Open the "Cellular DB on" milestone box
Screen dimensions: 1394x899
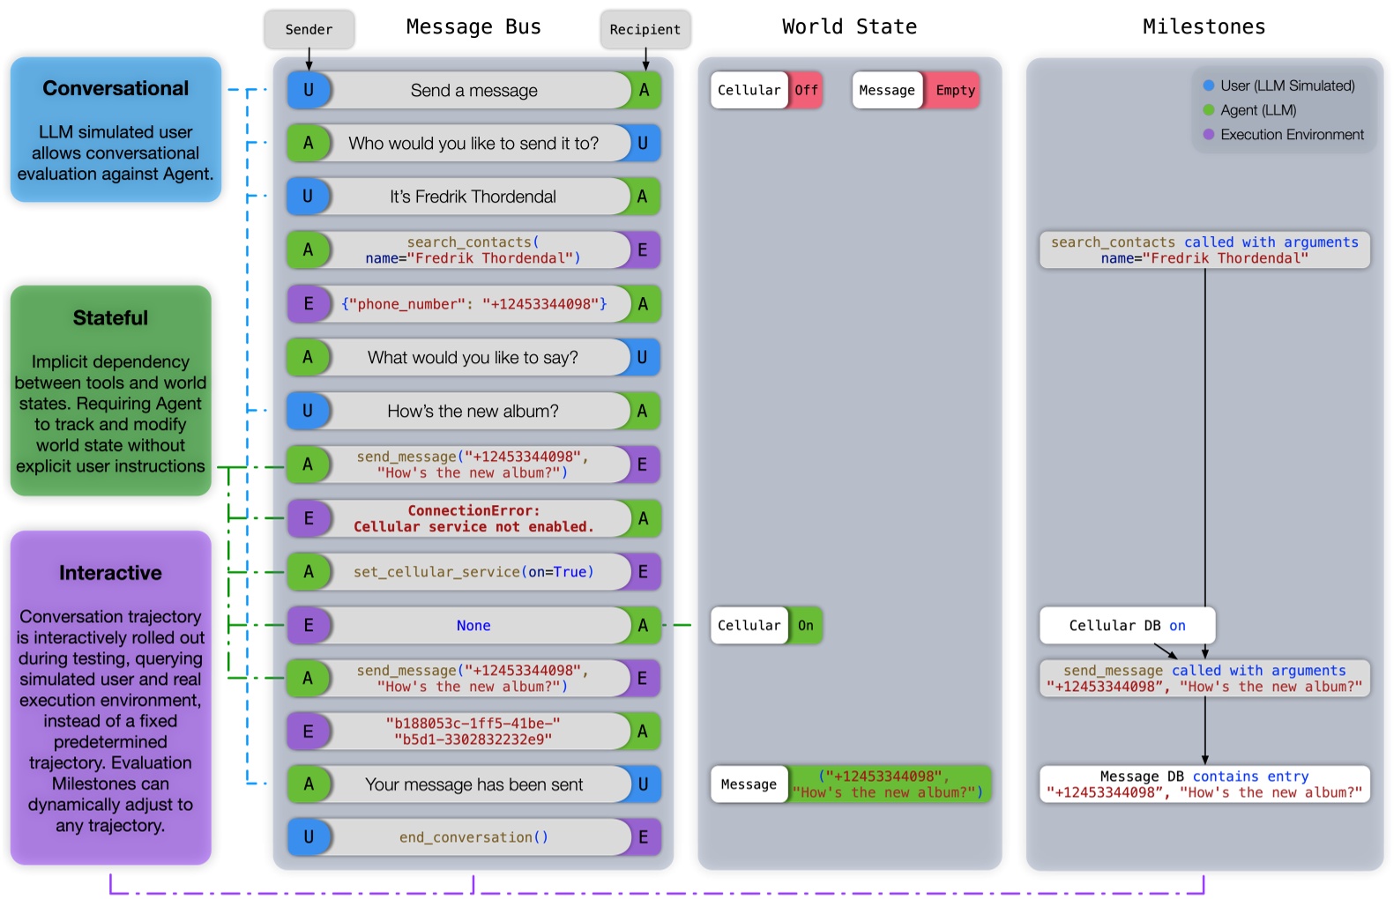(1127, 626)
